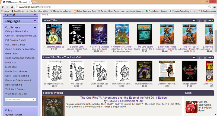This screenshot has height=116, width=217.
Task: Filter by Onyx Path Publishing
Action: coord(17,76)
